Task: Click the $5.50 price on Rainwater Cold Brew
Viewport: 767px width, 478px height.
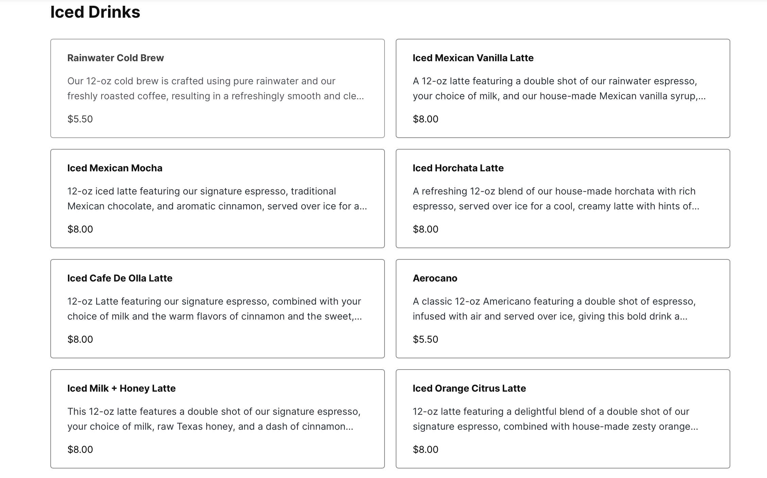Action: coord(80,119)
